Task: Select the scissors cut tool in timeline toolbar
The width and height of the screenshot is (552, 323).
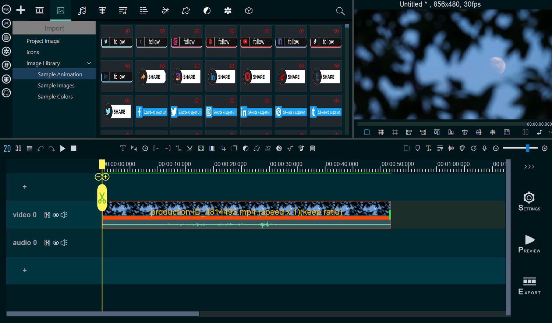Action: [x=190, y=148]
